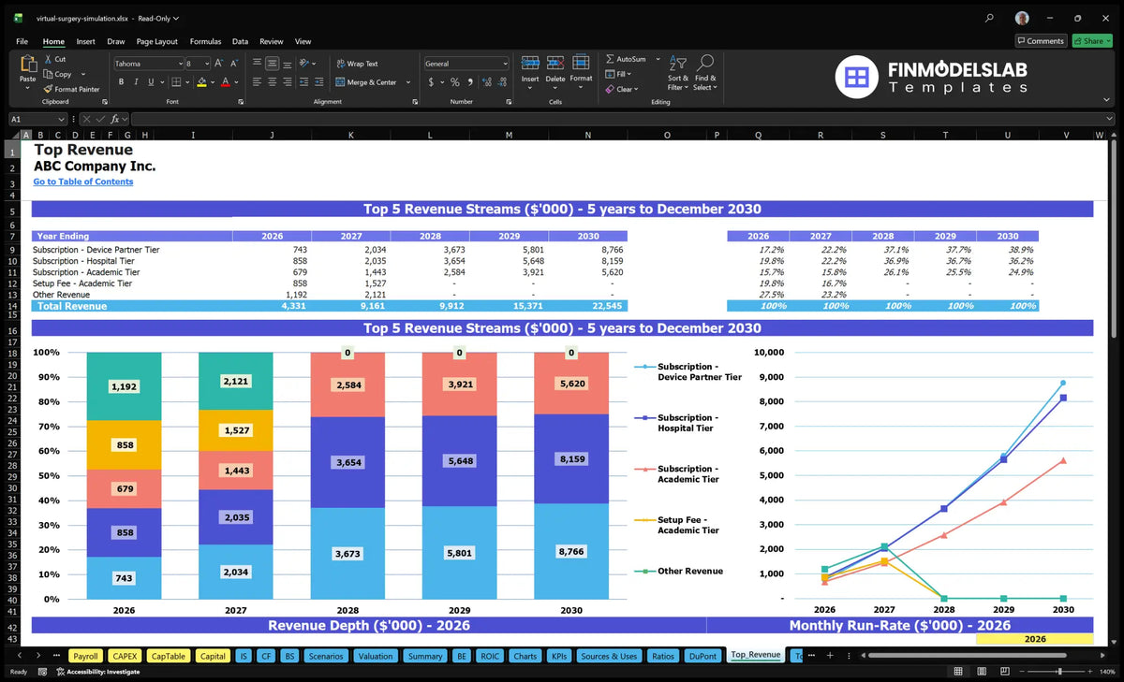Click the Format Painter brush icon
1124x682 pixels.
[48, 89]
